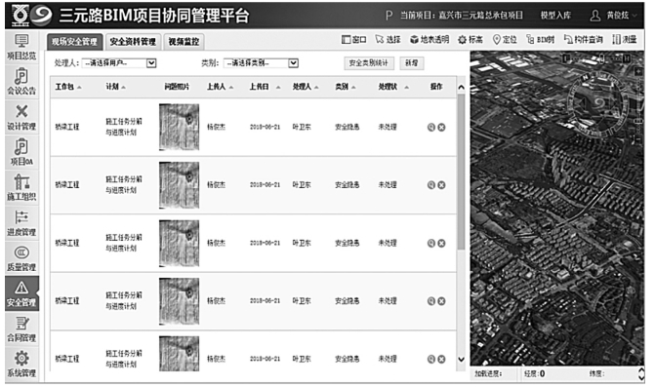Toggle the 窗口 view tool
The height and width of the screenshot is (387, 655).
353,40
